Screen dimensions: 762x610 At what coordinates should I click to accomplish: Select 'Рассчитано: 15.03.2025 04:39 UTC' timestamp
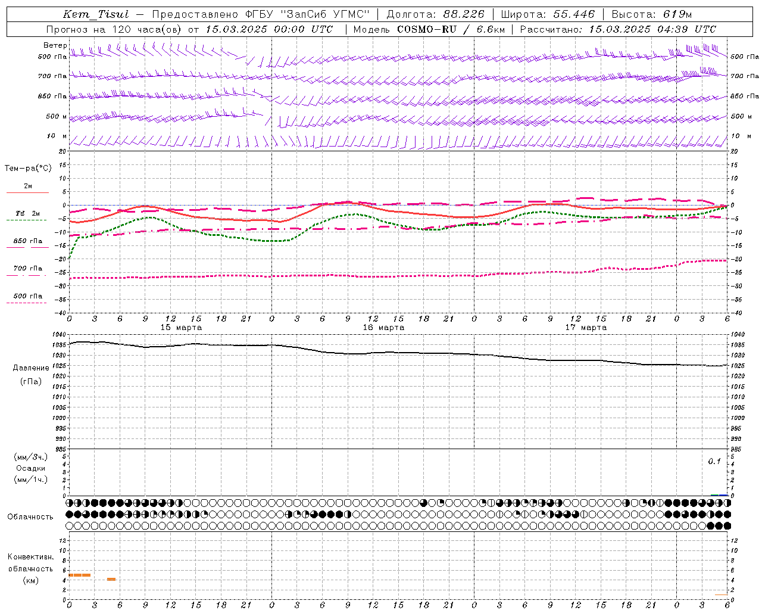[618, 29]
